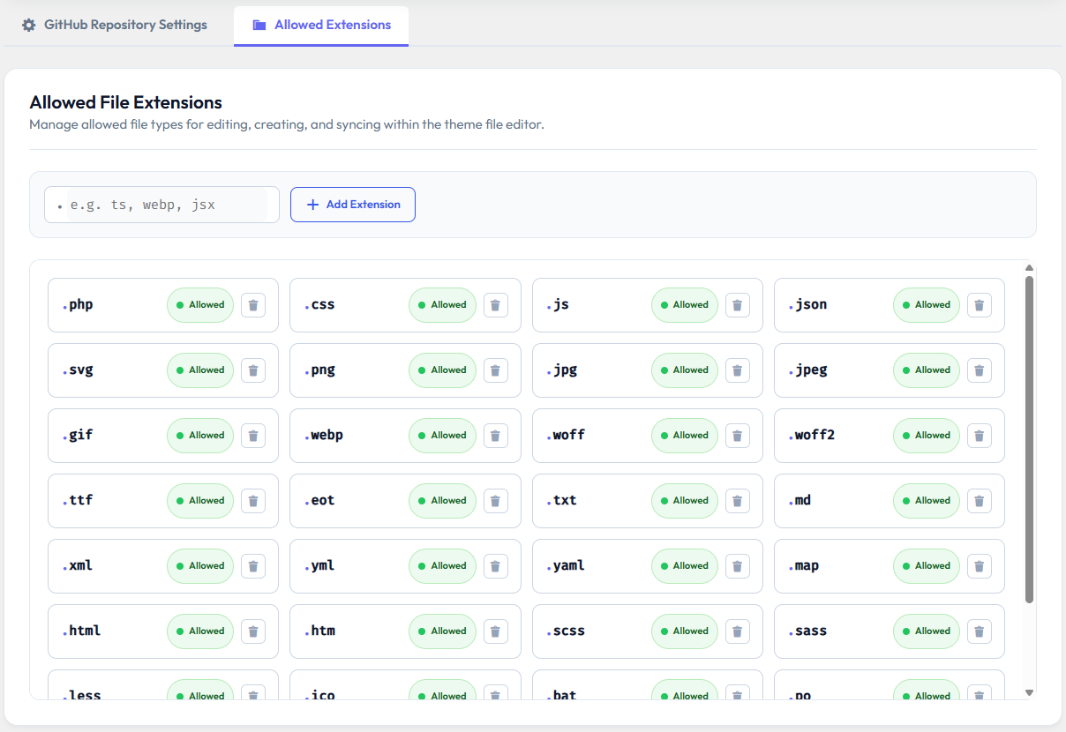Click the trash icon next to .xml
1066x732 pixels.
[x=253, y=566]
